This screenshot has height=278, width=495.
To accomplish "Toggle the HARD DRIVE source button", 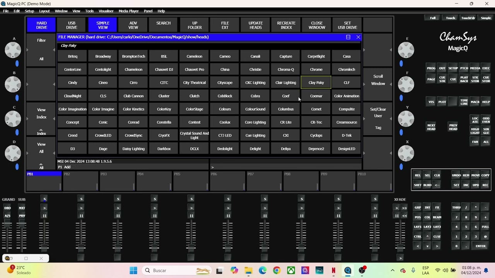I will coord(41,25).
